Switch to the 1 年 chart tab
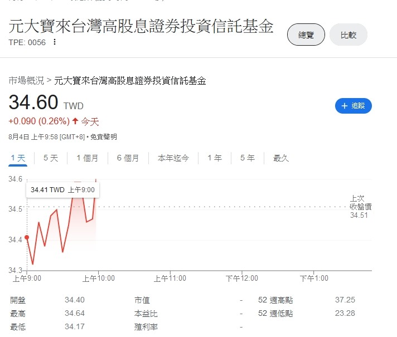The width and height of the screenshot is (397, 337). (x=215, y=158)
